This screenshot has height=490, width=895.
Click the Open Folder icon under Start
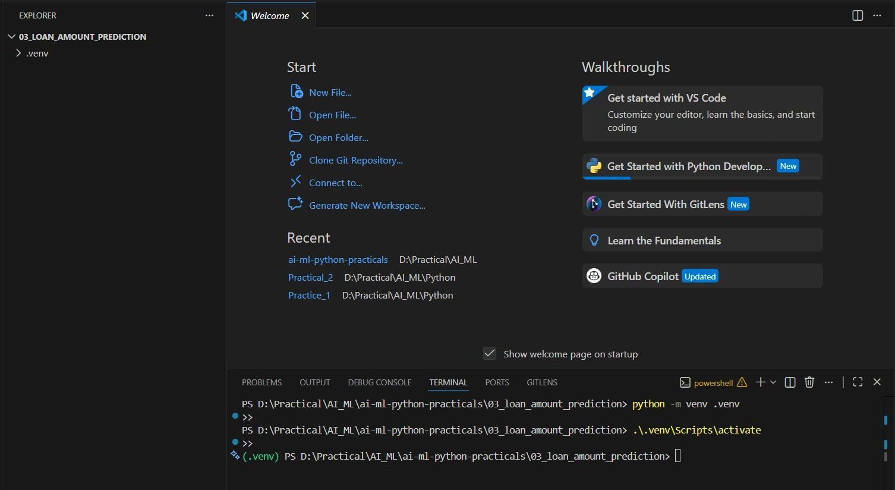pos(295,137)
